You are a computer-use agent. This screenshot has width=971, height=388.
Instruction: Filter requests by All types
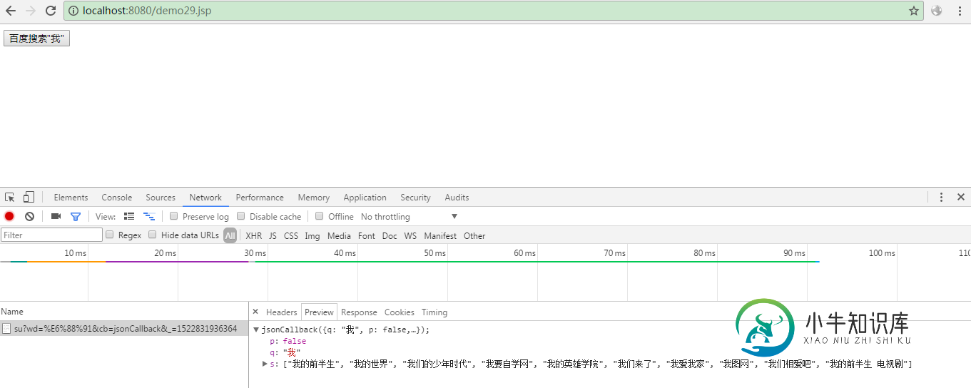click(x=230, y=235)
